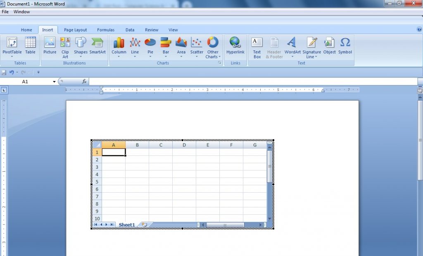Select the Sheet1 tab label
This screenshot has width=423, height=256.
pos(127,225)
